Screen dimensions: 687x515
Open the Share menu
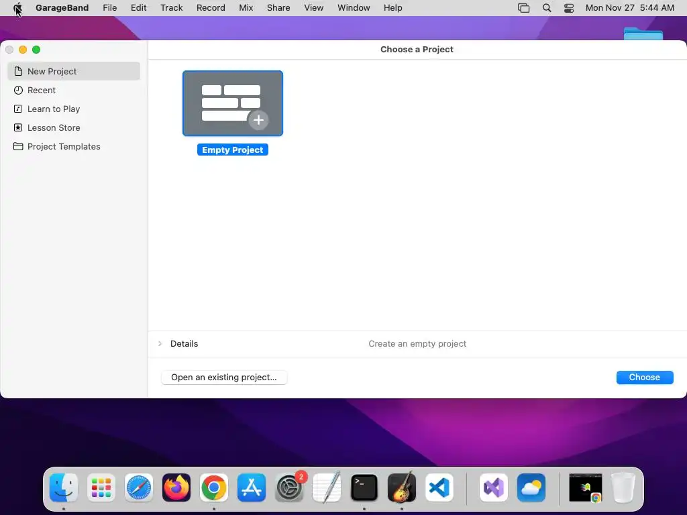click(x=278, y=8)
